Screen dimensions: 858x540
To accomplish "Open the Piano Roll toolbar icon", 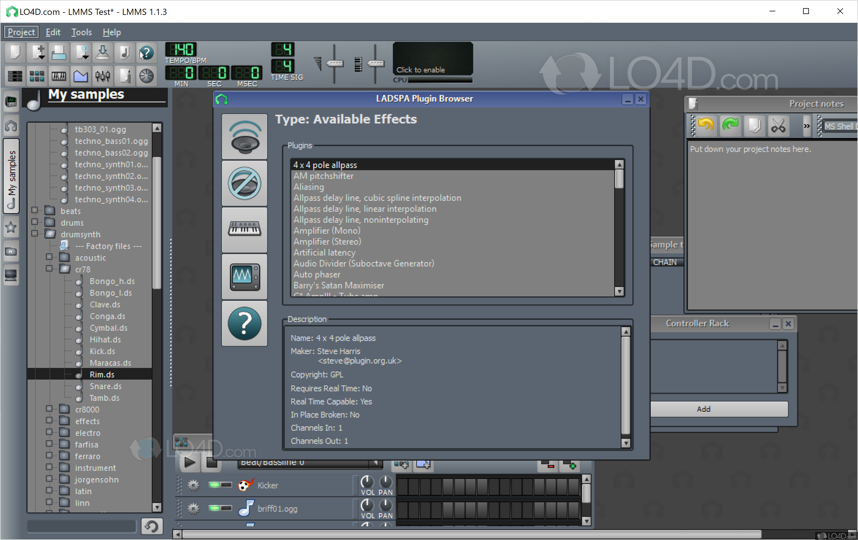I will click(59, 76).
